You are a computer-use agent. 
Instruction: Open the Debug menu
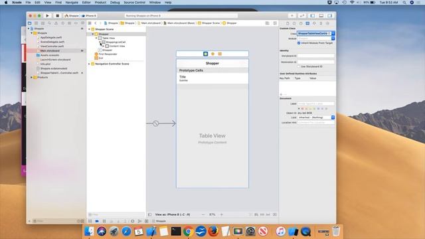[115, 3]
